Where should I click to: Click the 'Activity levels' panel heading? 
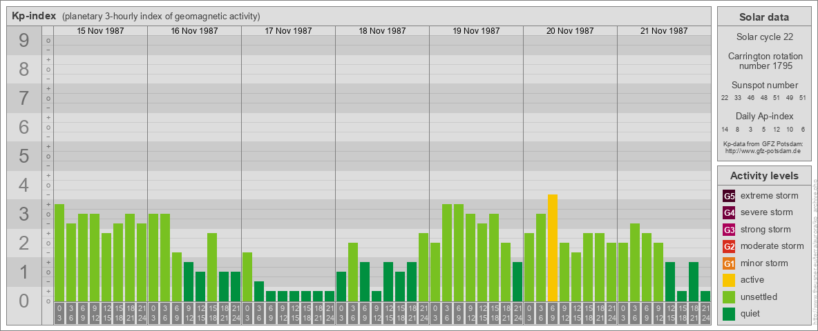click(764, 176)
